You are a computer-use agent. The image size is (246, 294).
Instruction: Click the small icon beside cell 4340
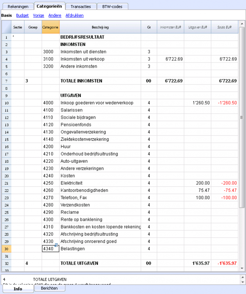[56, 245]
